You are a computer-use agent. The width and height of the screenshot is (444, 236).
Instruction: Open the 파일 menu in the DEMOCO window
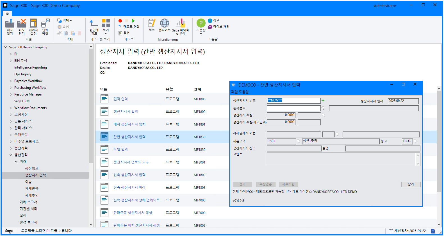tap(234, 92)
